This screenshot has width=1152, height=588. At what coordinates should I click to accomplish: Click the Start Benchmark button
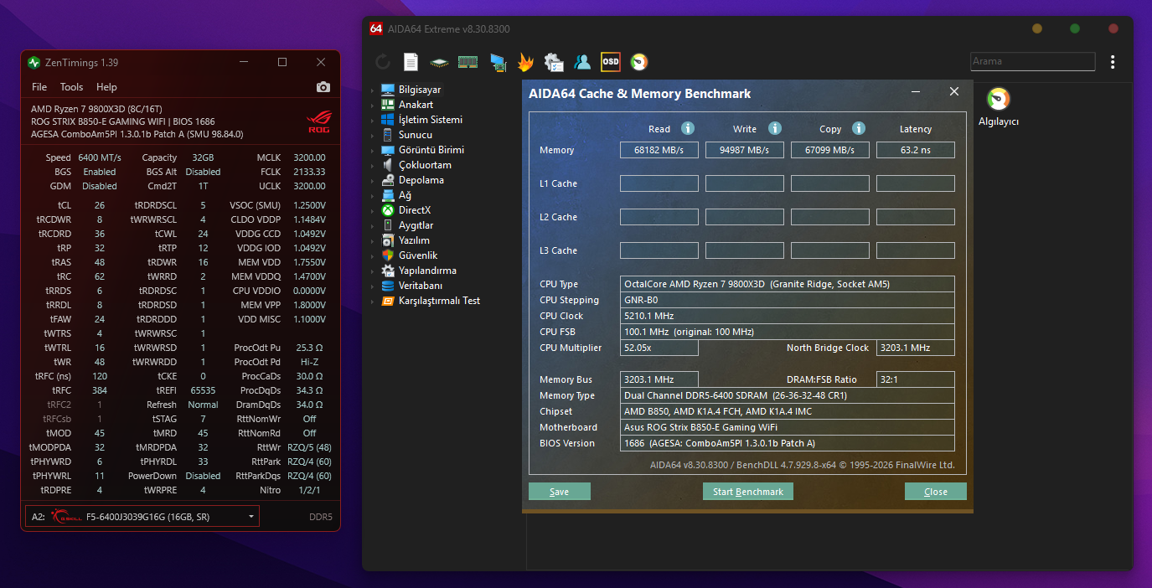point(748,492)
